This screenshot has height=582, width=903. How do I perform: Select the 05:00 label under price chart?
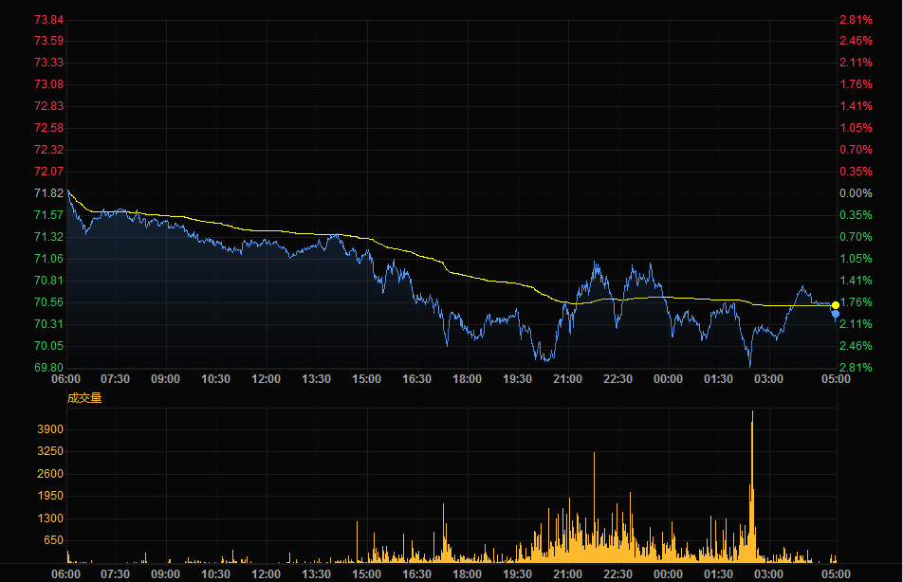point(836,379)
